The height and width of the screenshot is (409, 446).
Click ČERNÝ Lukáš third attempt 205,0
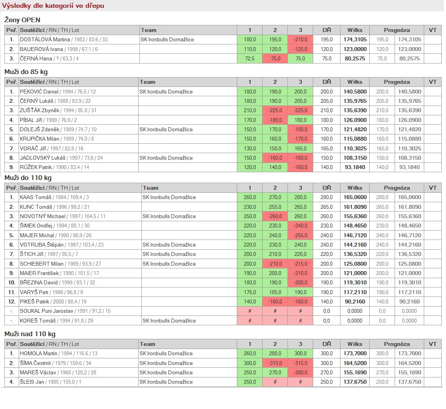coord(300,101)
